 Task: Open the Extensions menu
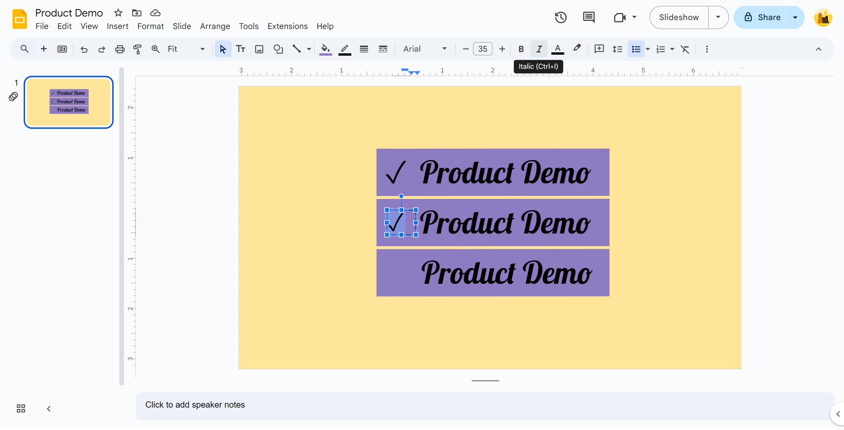click(287, 26)
